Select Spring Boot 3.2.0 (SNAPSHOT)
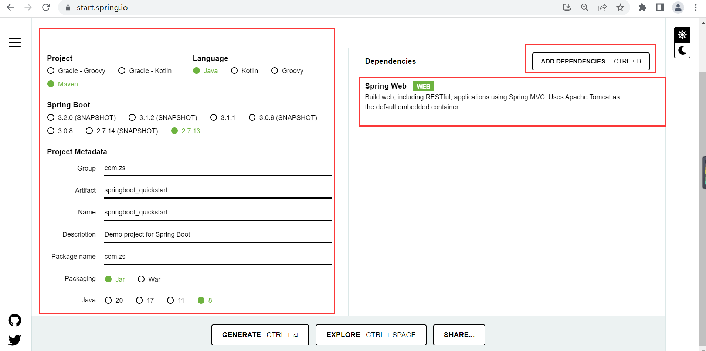The image size is (706, 351). [x=82, y=118]
